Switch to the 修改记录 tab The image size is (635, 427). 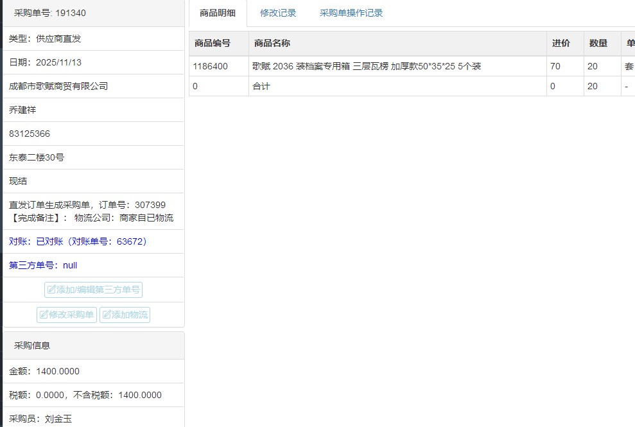click(x=278, y=13)
